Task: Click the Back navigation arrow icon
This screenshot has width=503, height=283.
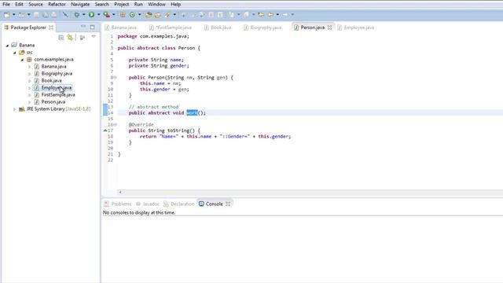Action: [270, 15]
